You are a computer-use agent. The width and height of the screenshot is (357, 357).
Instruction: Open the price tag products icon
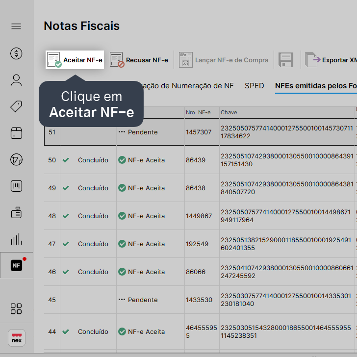(16, 106)
